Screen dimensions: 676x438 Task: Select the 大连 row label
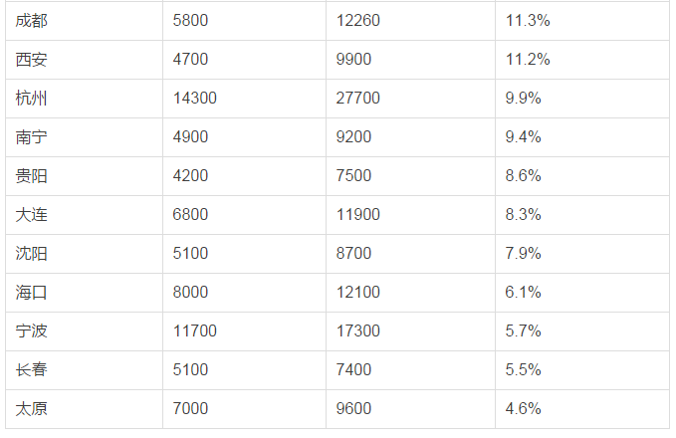tap(32, 215)
